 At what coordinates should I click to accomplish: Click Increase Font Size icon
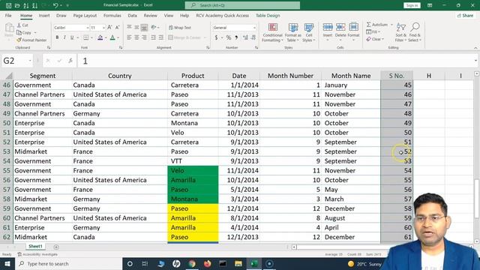pos(109,28)
